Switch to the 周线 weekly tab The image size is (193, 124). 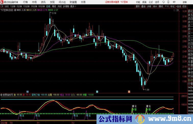point(54,6)
